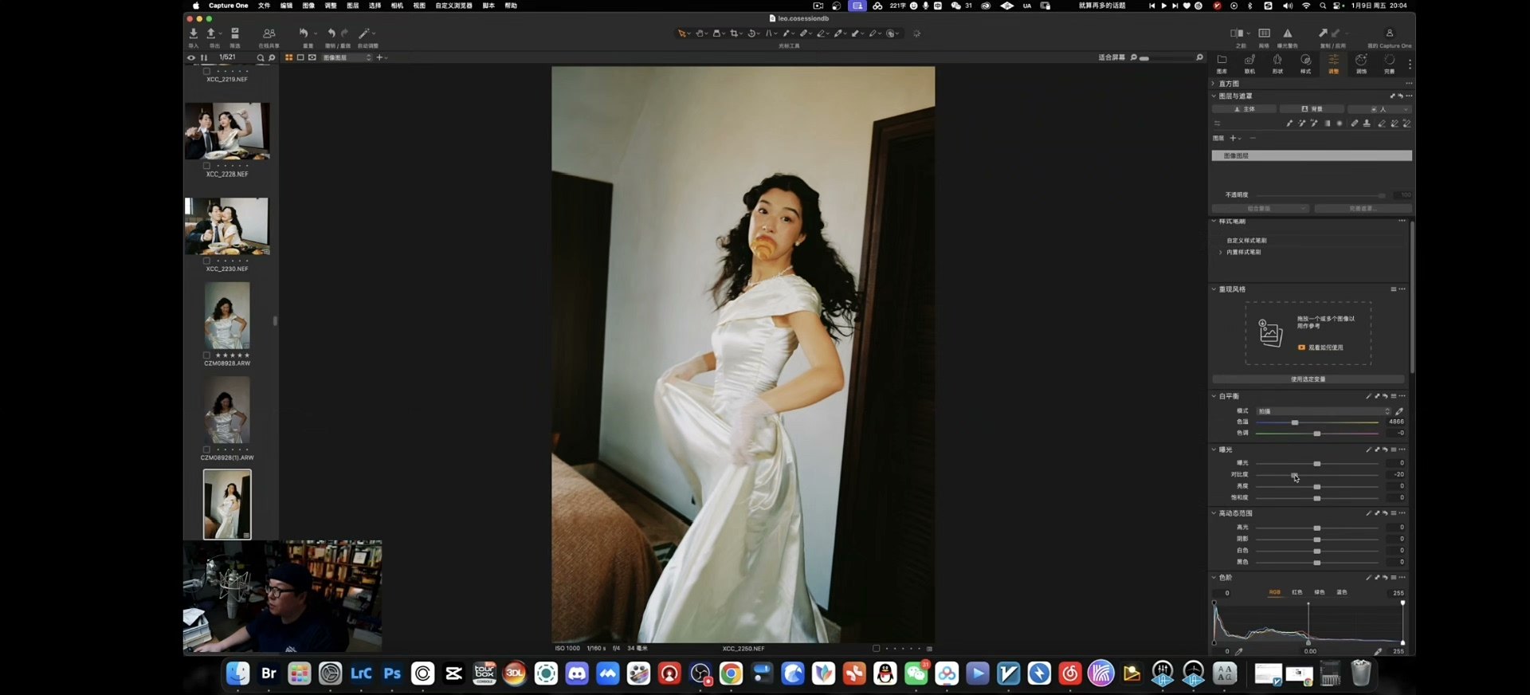Collapse the Layers & Masks (图层与遮罩) panel
This screenshot has height=695, width=1530.
(1214, 96)
